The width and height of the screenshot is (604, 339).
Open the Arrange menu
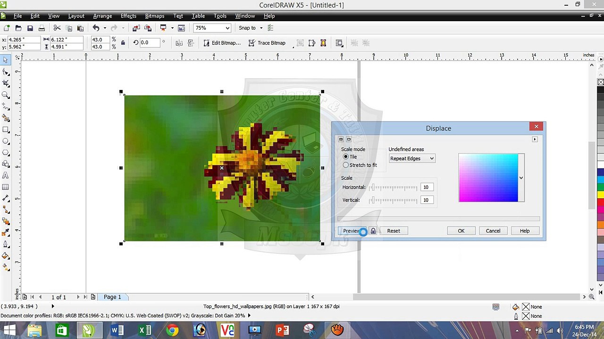tap(102, 16)
